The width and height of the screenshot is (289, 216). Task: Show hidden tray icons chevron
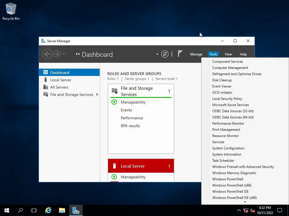(239, 210)
